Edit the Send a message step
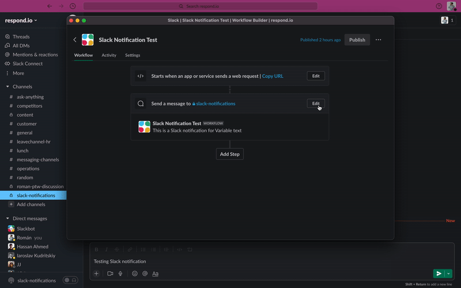Screen dimensions: 461x288 point(316,104)
